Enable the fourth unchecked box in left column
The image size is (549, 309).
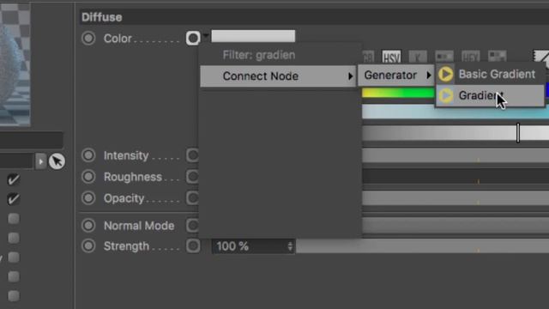pyautogui.click(x=14, y=276)
